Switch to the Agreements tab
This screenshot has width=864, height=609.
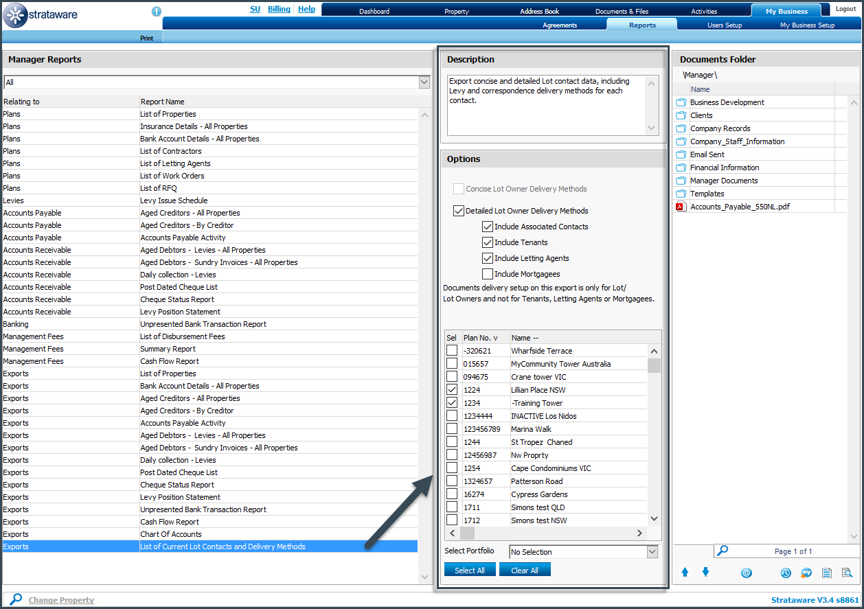click(x=560, y=25)
